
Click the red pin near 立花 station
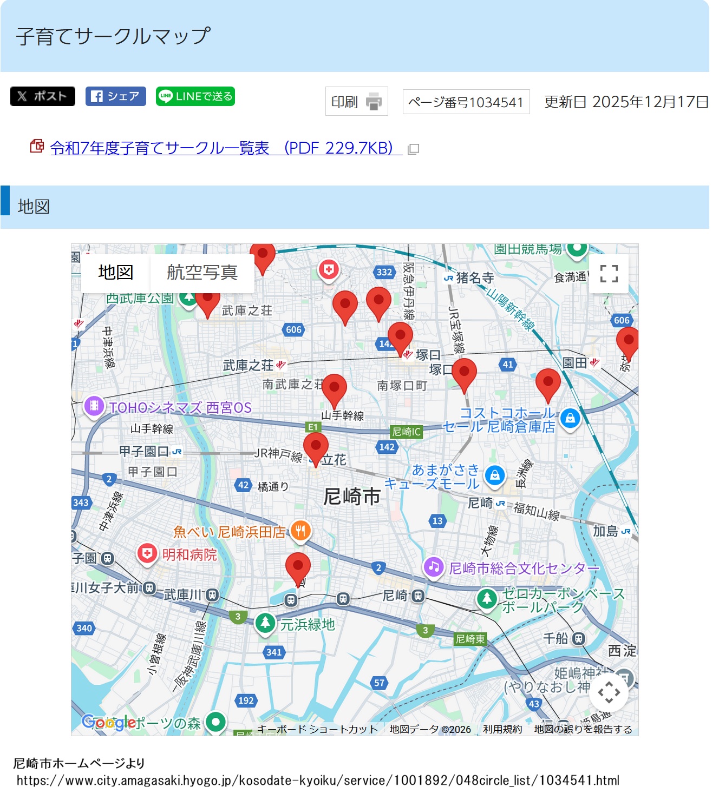pos(316,447)
